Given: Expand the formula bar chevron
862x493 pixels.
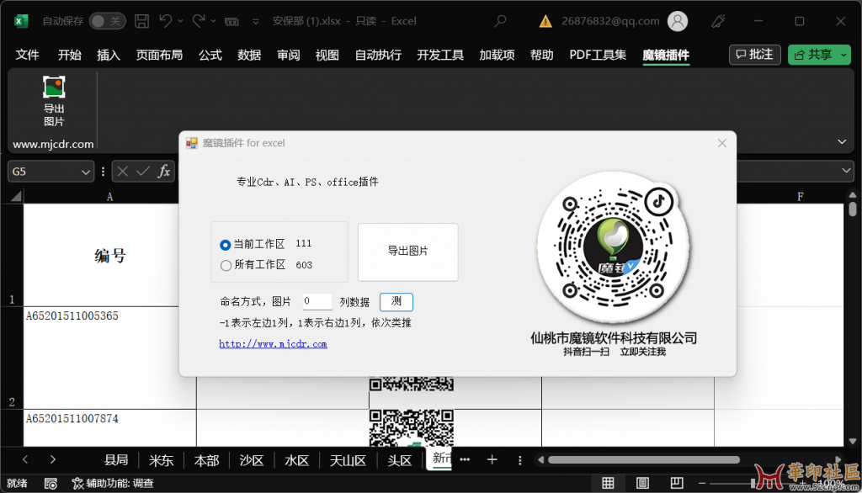Looking at the screenshot, I should pos(846,171).
